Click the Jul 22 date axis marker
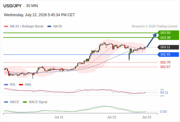The width and height of the screenshot is (180, 122). (x=112, y=117)
